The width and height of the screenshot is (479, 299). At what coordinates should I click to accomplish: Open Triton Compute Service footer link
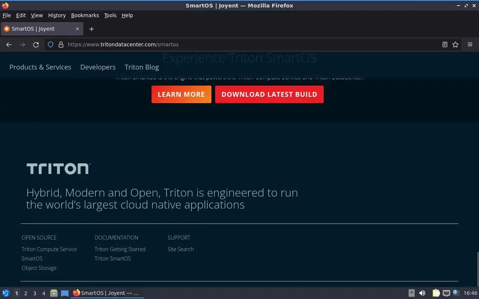[x=49, y=249]
